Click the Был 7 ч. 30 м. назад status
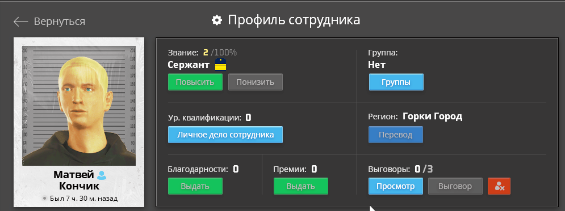This screenshot has width=565, height=211. pyautogui.click(x=84, y=199)
